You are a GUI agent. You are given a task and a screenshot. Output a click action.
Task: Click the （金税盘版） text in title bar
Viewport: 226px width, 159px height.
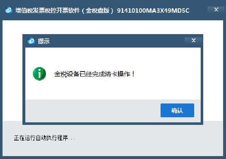pos(98,11)
